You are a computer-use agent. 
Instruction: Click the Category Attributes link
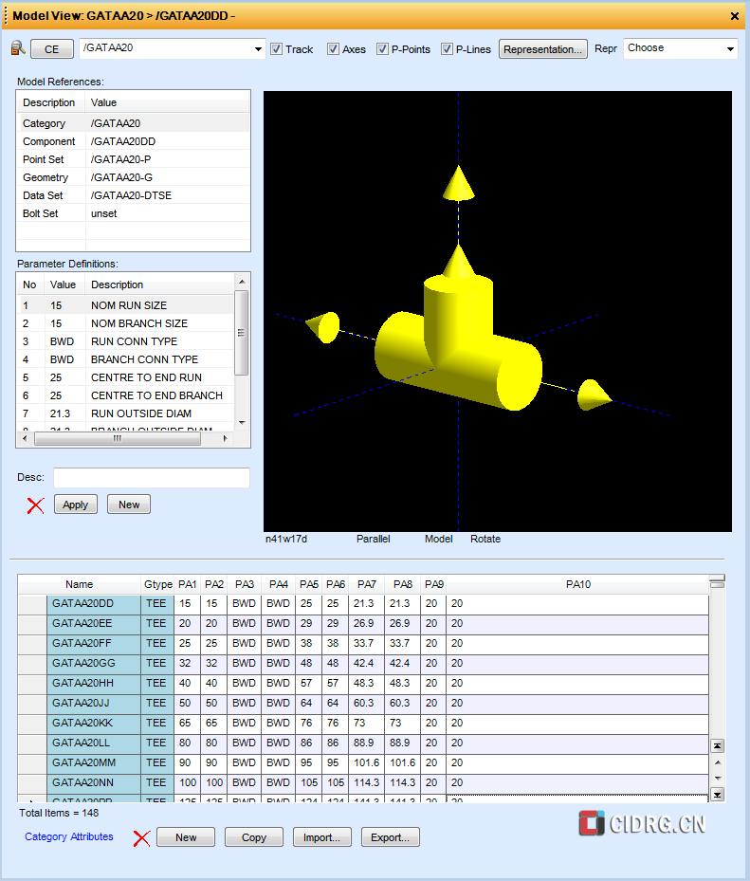(68, 836)
